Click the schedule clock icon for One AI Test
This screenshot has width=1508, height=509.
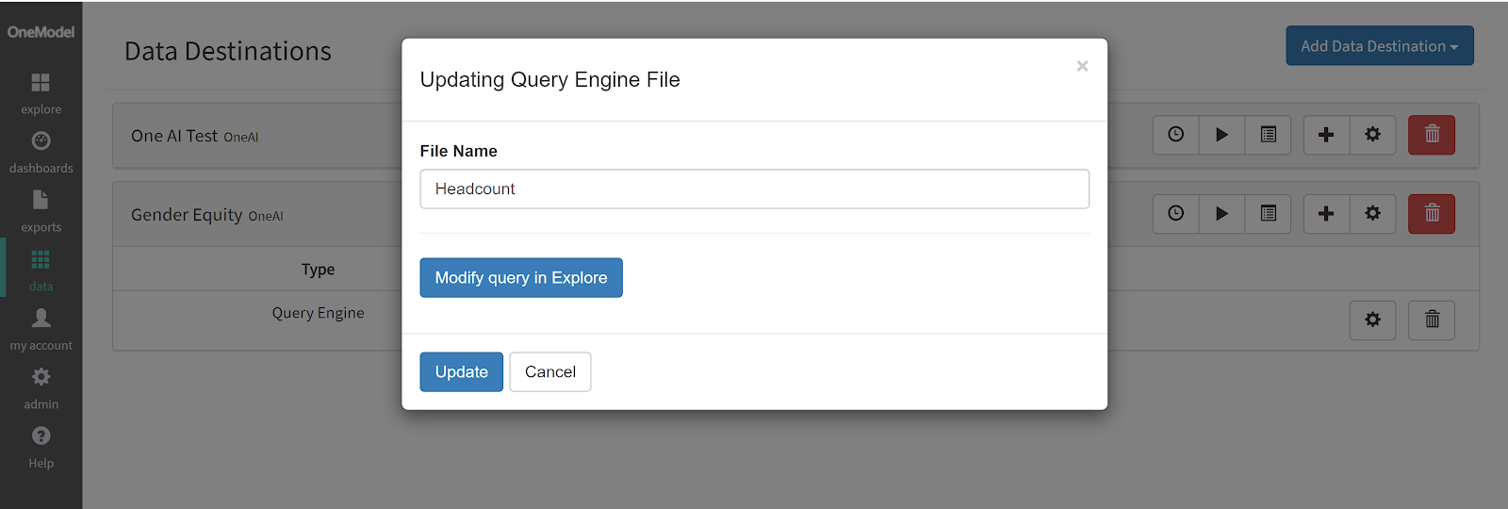coord(1175,135)
